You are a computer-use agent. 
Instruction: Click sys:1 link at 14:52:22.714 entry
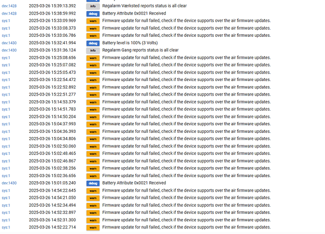point(6,227)
